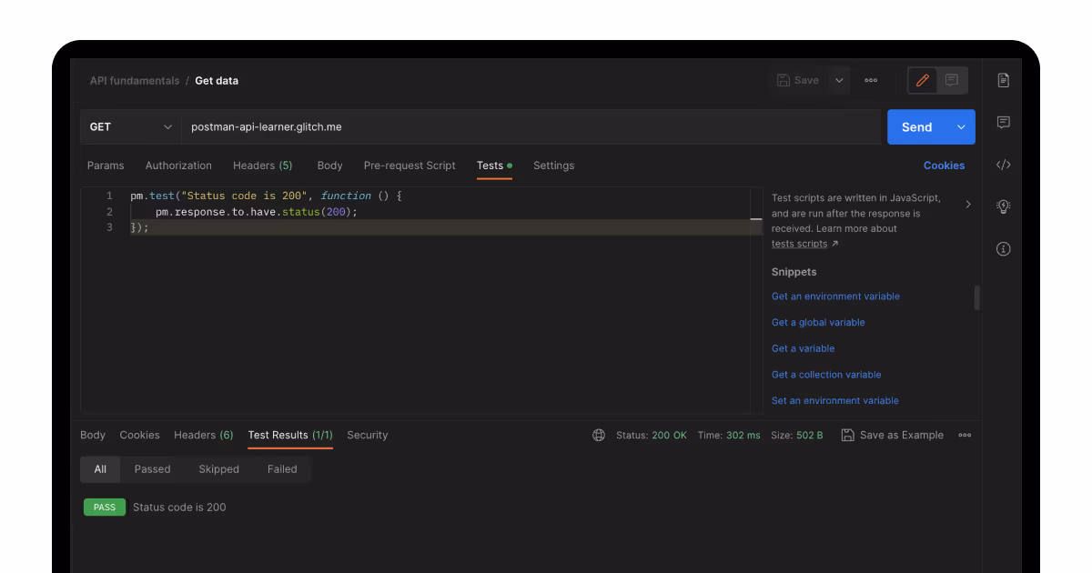Click the API fundamentals breadcrumb
Image resolution: width=1092 pixels, height=573 pixels.
pyautogui.click(x=135, y=81)
